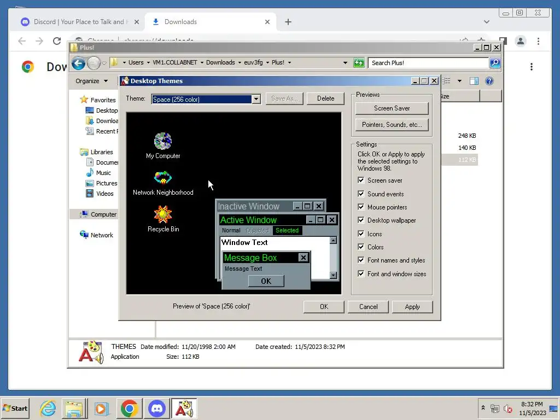This screenshot has height=420, width=560.
Task: Click the green refresh icon in address bar
Action: [359, 63]
